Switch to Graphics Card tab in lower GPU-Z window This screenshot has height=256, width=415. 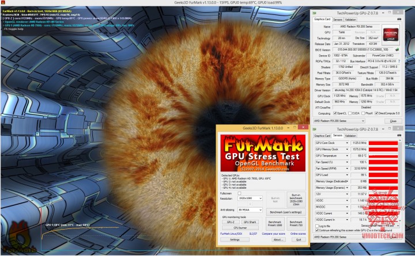(322, 136)
